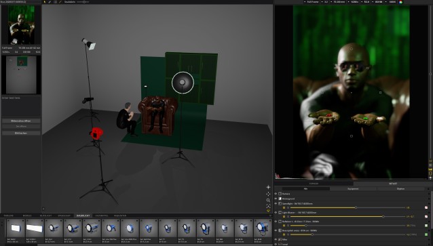Switch to the SPEEDLIGHT tab
Viewport: 433px width, 246px height.
64,216
